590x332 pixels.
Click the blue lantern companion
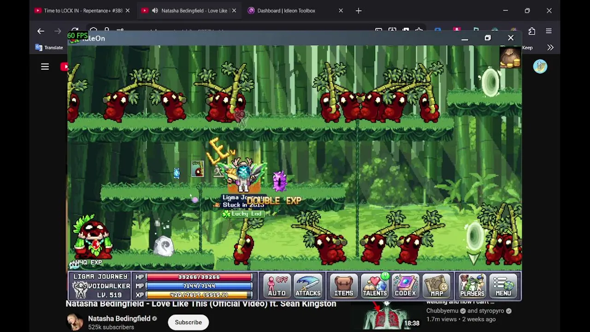pyautogui.click(x=177, y=173)
